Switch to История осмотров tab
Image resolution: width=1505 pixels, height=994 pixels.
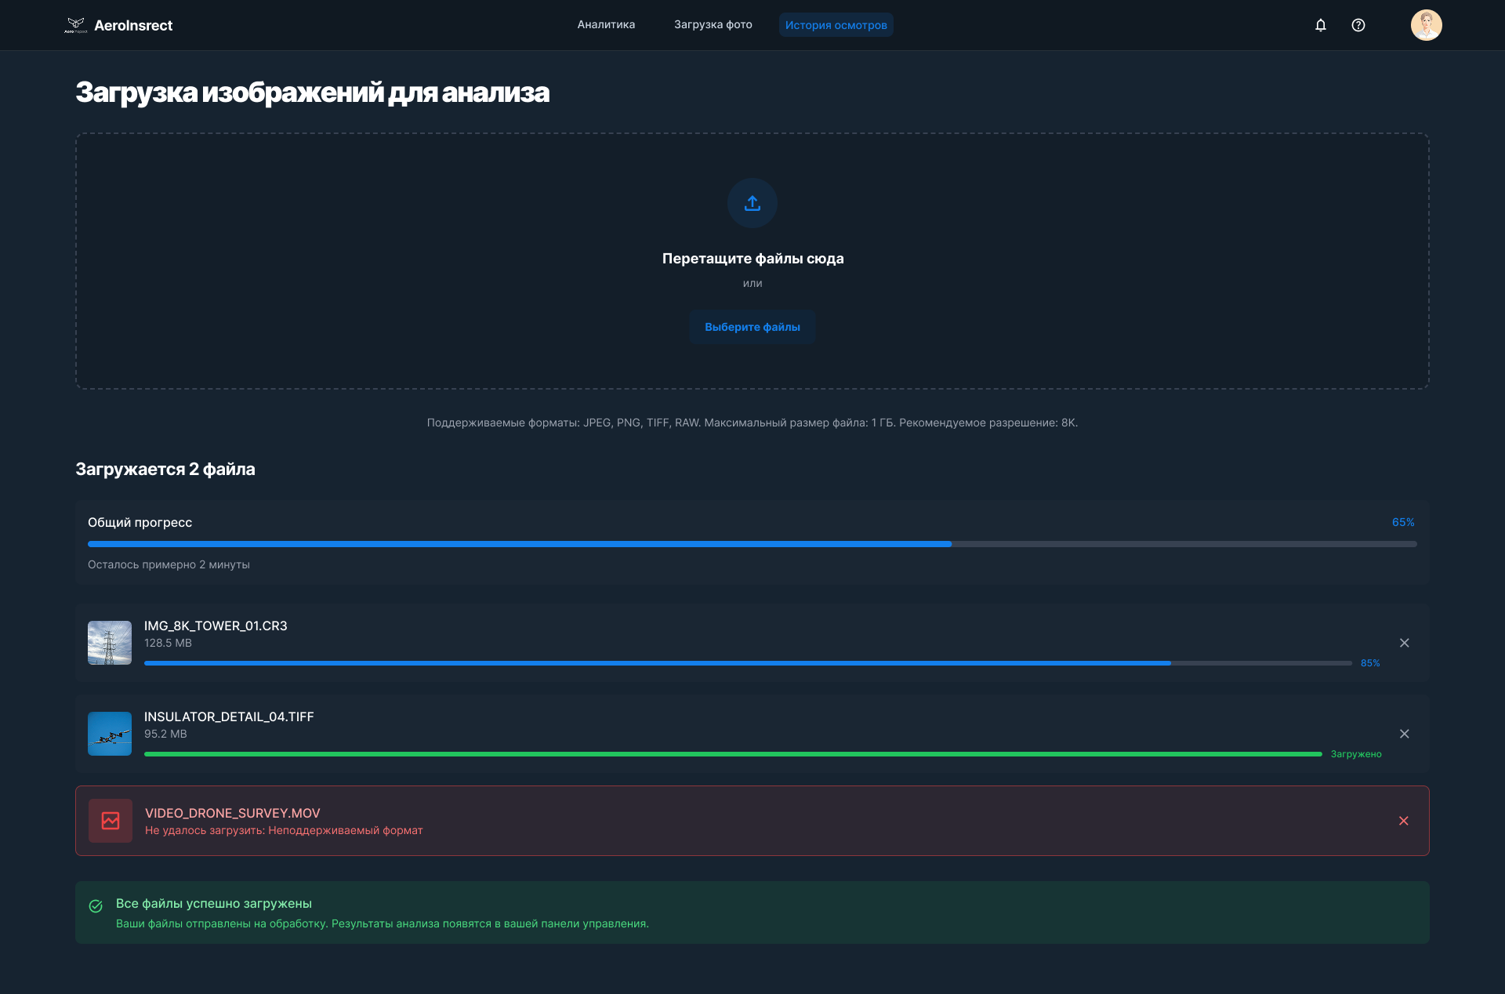point(836,25)
